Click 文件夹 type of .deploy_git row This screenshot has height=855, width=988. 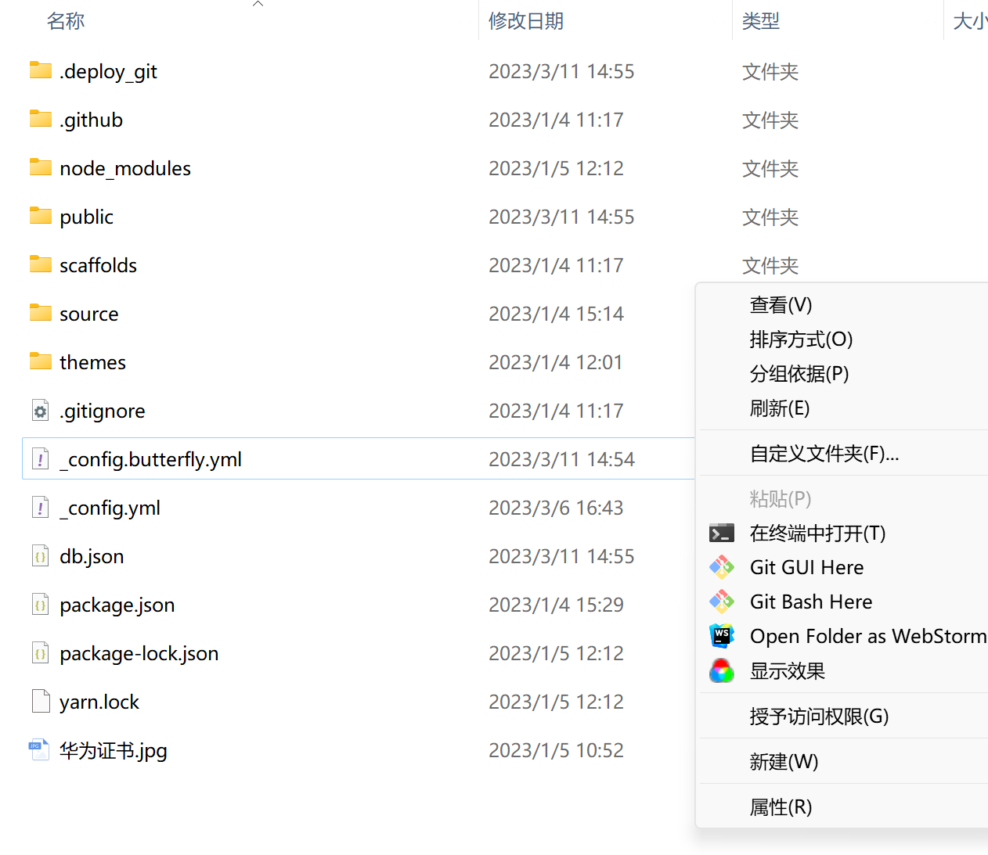(x=770, y=72)
